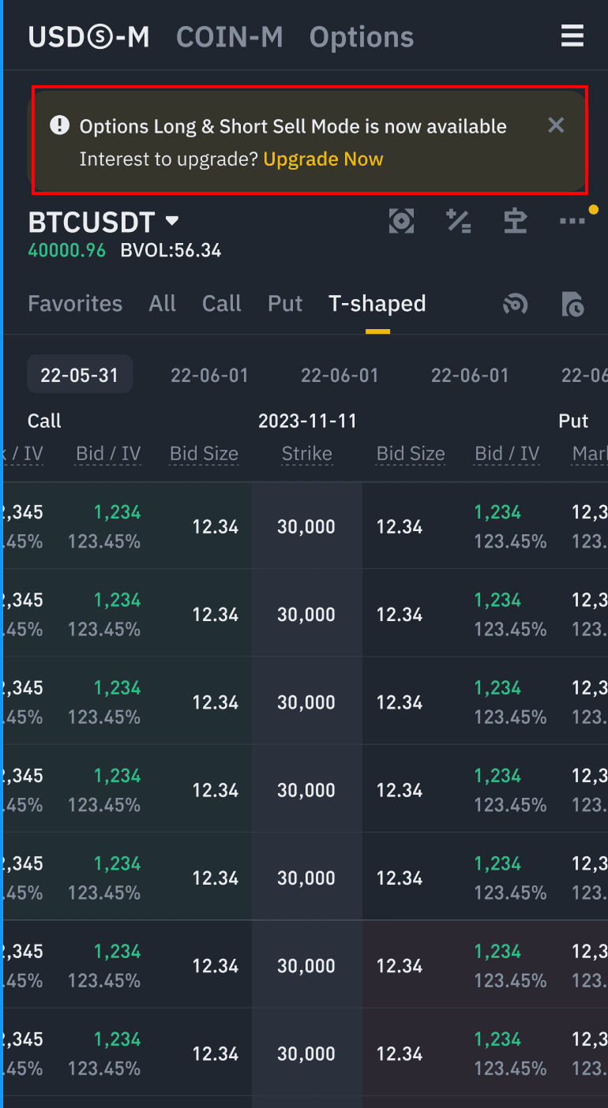Image resolution: width=608 pixels, height=1108 pixels.
Task: Expand the BTCUSDT symbol dropdown
Action: click(172, 221)
